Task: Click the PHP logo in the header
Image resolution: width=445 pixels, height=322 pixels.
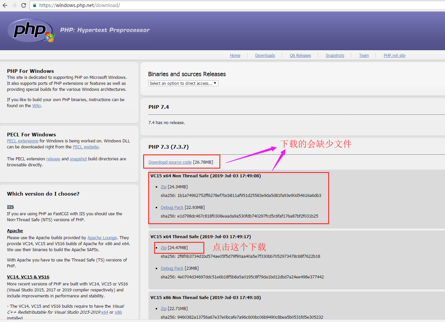Action: pos(29,31)
